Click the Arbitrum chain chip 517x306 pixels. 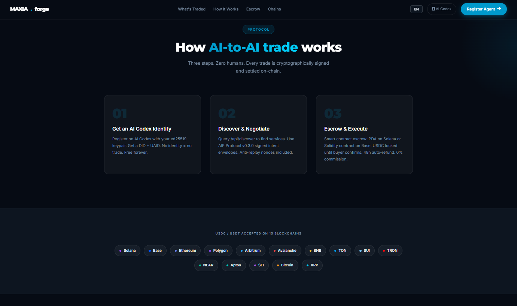(251, 251)
